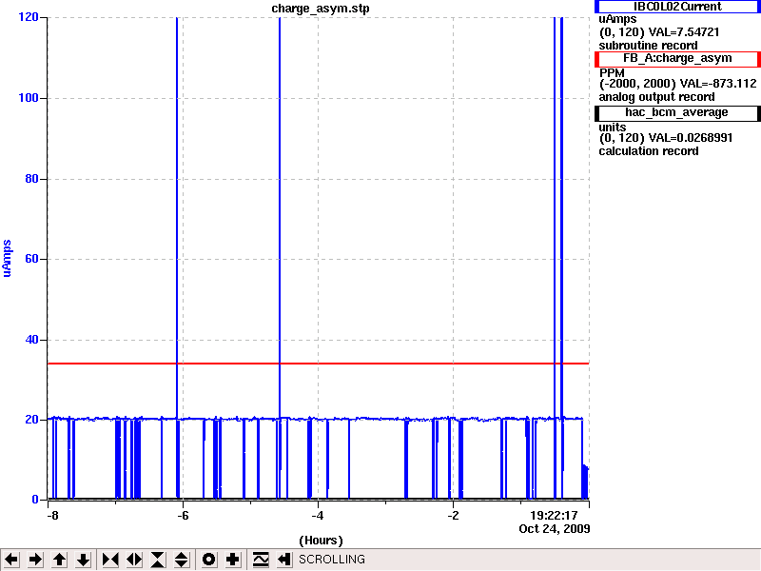
Task: Click the 120 tick on the Y axis
Action: [x=29, y=17]
